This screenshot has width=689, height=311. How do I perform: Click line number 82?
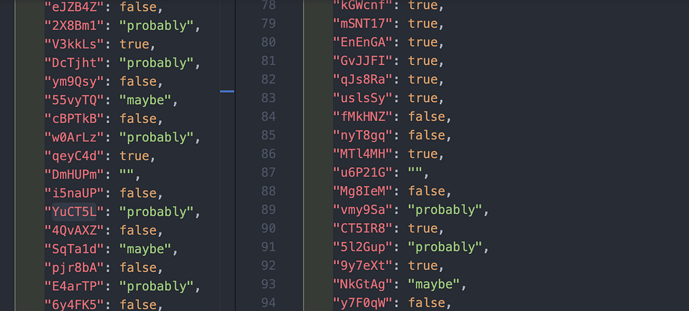point(268,79)
